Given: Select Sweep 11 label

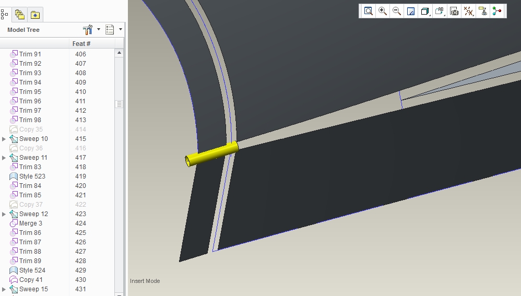Looking at the screenshot, I should point(33,158).
